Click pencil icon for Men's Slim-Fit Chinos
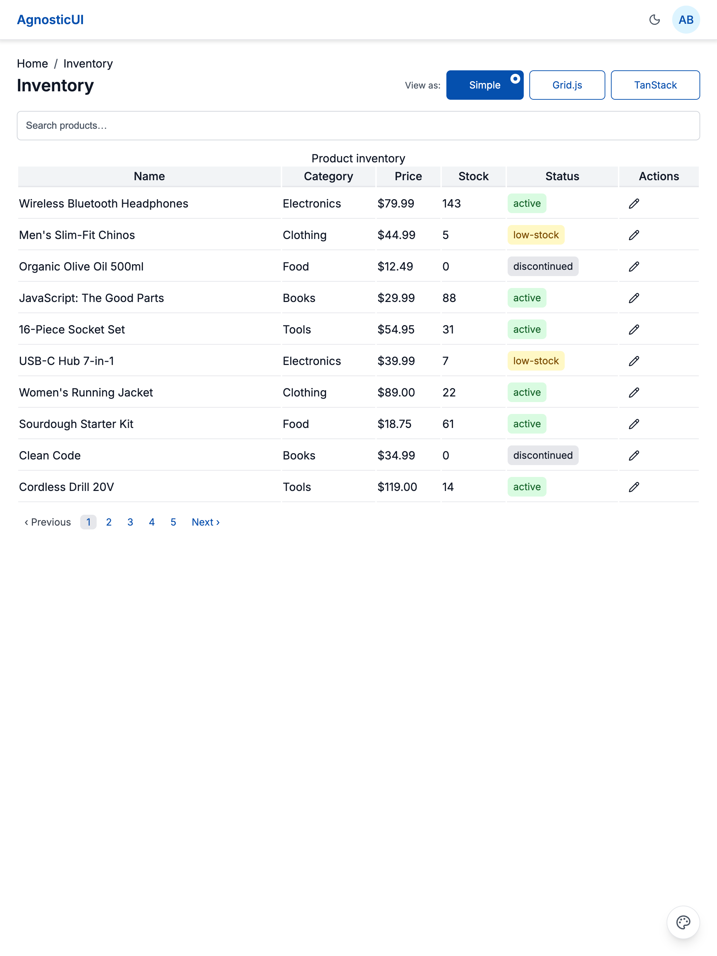 click(634, 235)
